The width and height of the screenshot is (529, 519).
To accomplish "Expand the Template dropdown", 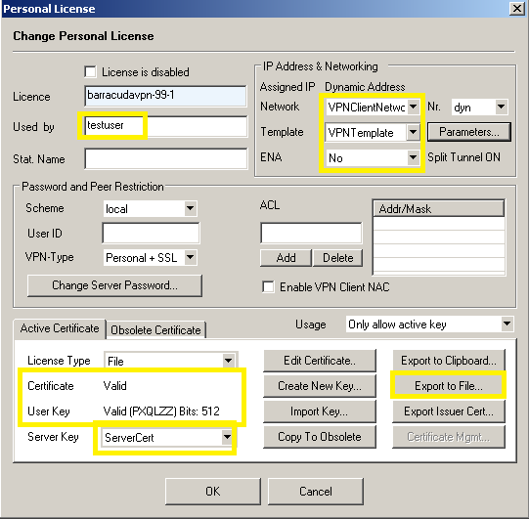I will [373, 132].
